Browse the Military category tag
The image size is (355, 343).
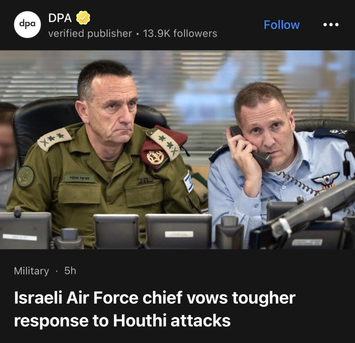[x=32, y=271]
